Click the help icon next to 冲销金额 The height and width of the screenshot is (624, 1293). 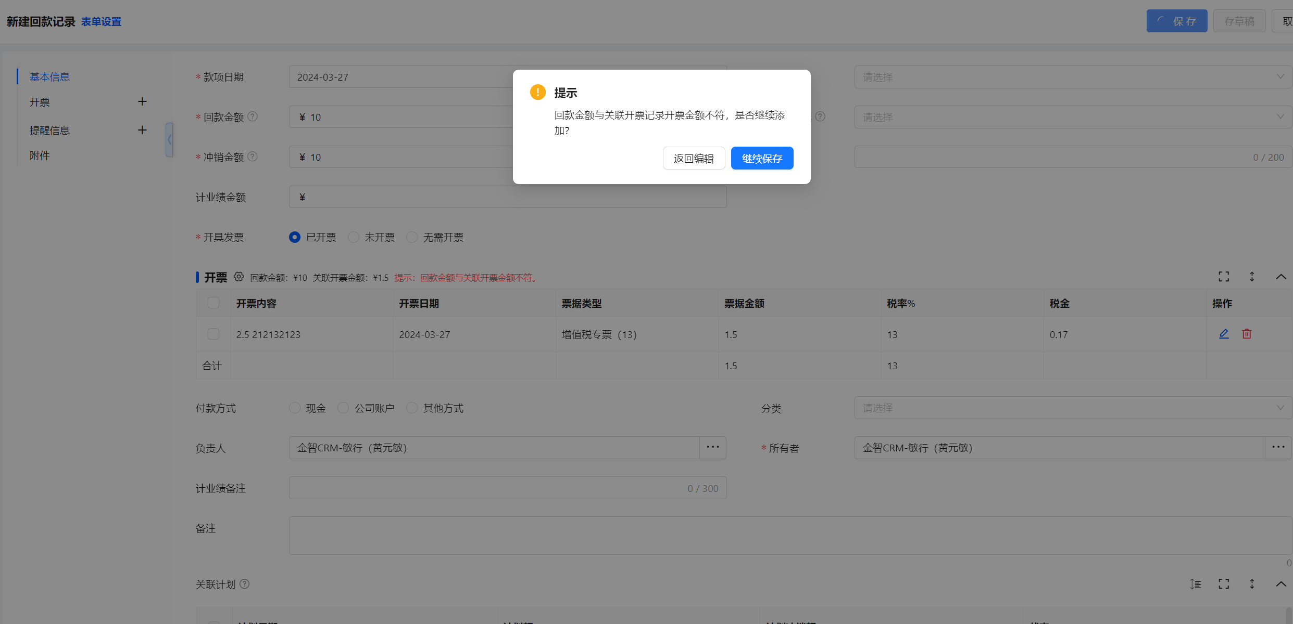(x=253, y=157)
